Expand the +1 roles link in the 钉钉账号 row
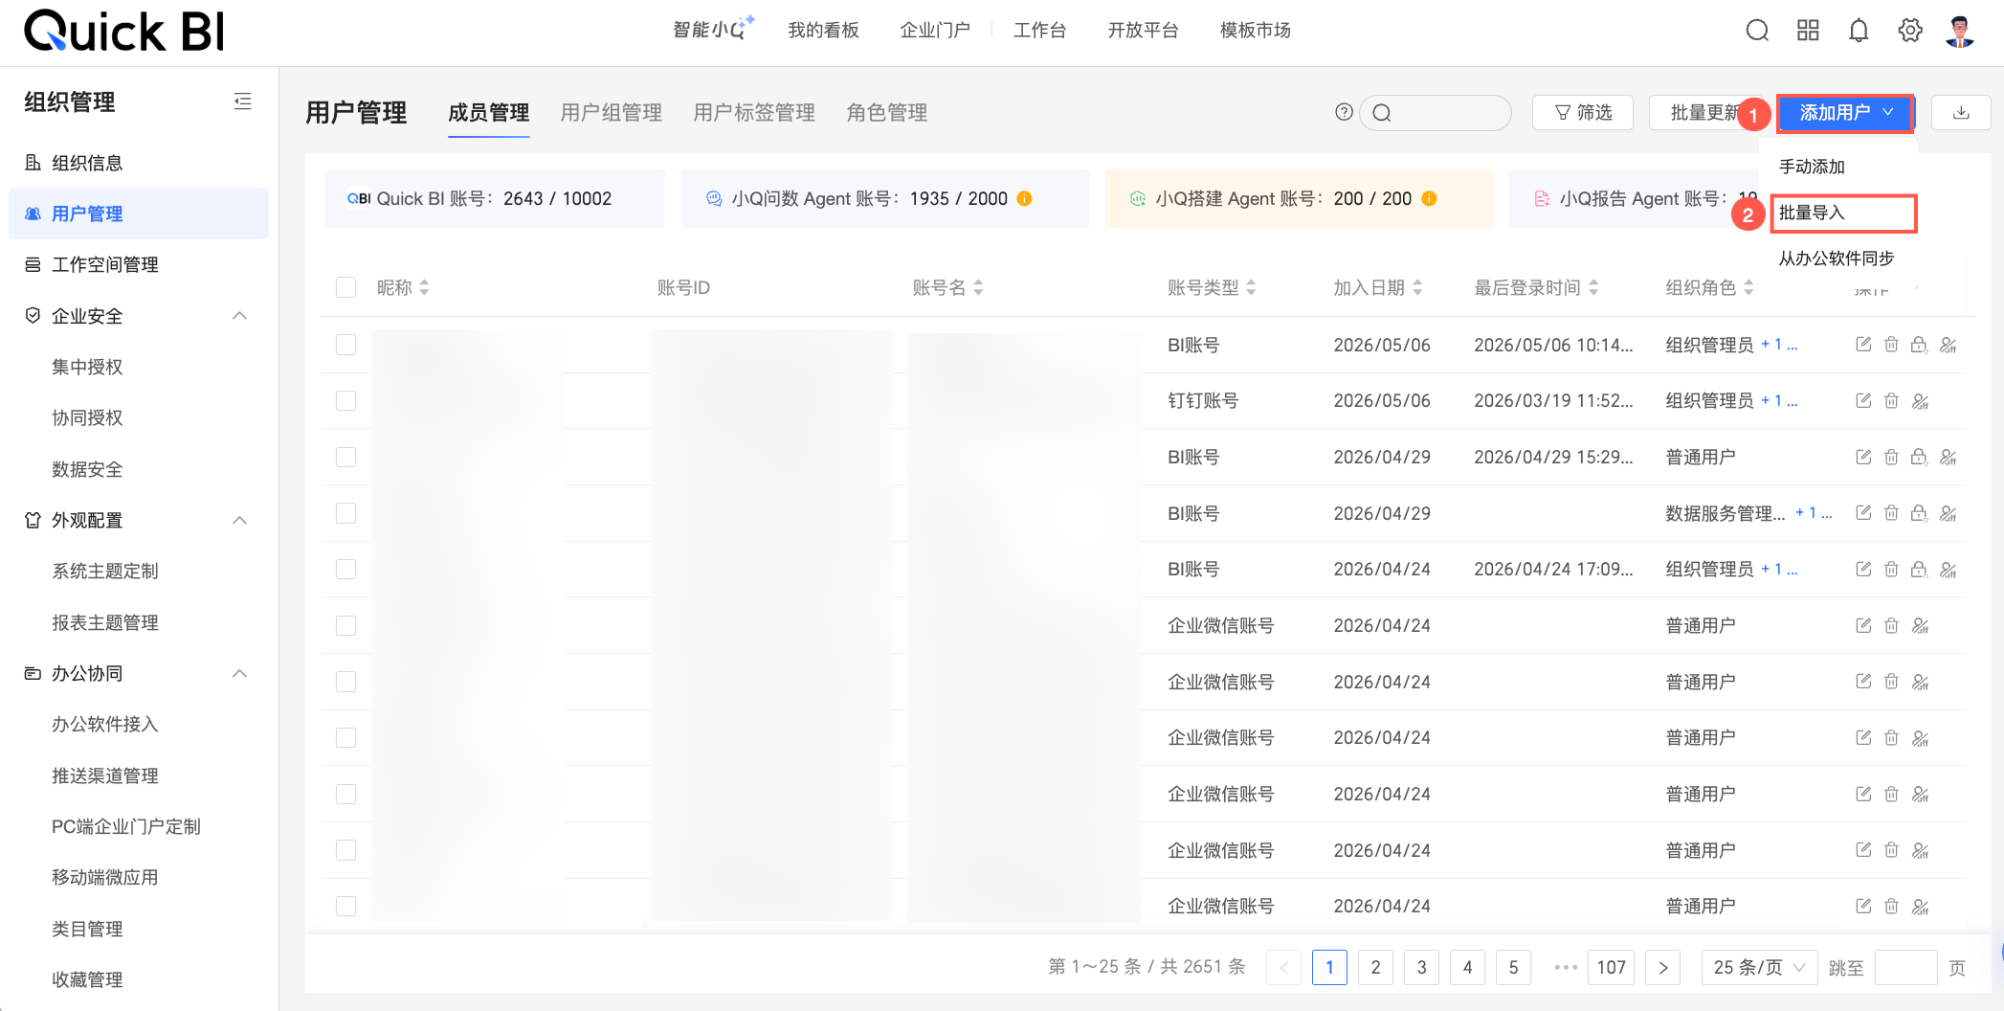 pyautogui.click(x=1779, y=400)
